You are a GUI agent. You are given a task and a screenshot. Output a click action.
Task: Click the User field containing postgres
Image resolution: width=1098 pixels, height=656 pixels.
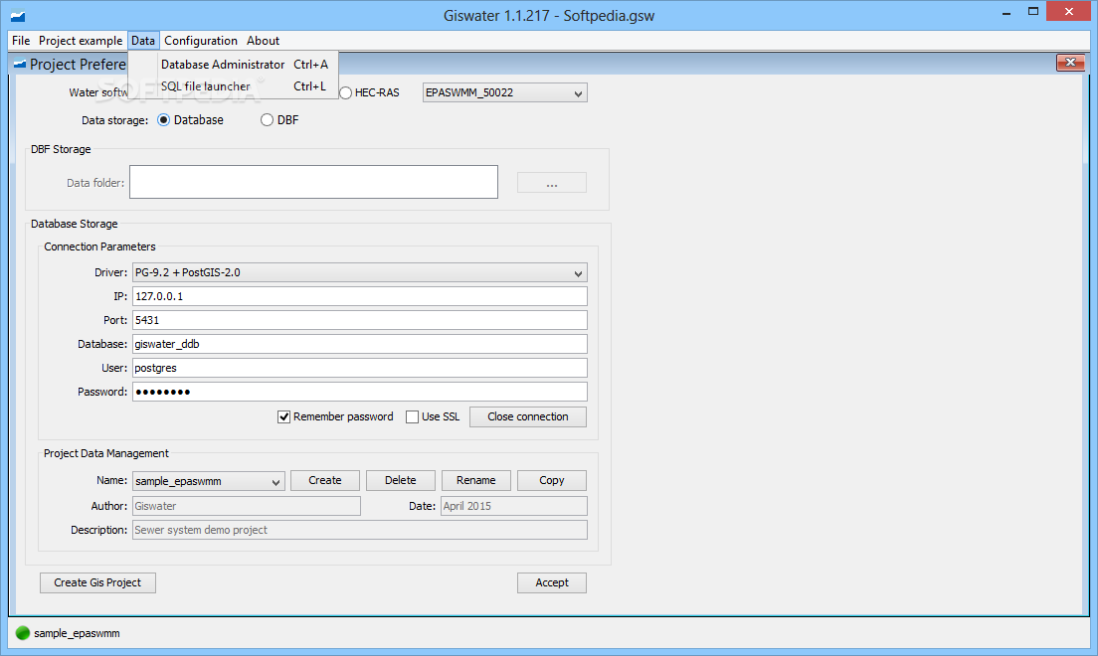[360, 368]
